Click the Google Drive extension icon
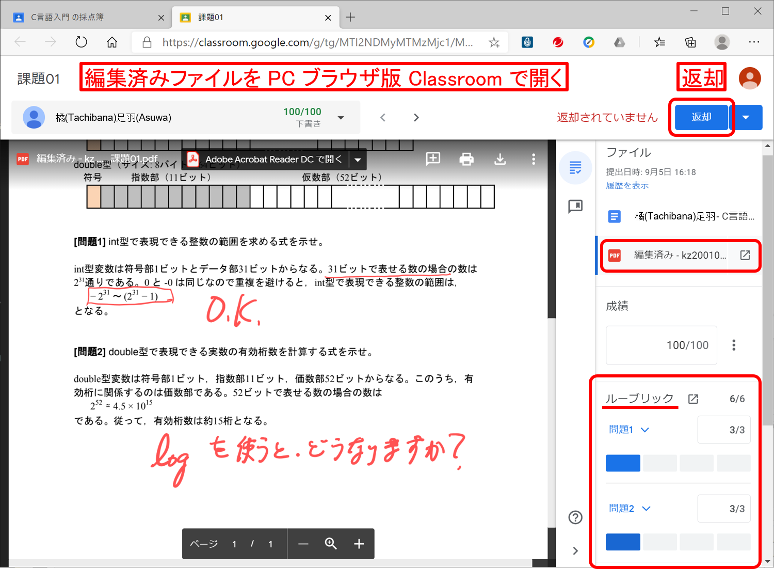The width and height of the screenshot is (774, 569). (619, 42)
